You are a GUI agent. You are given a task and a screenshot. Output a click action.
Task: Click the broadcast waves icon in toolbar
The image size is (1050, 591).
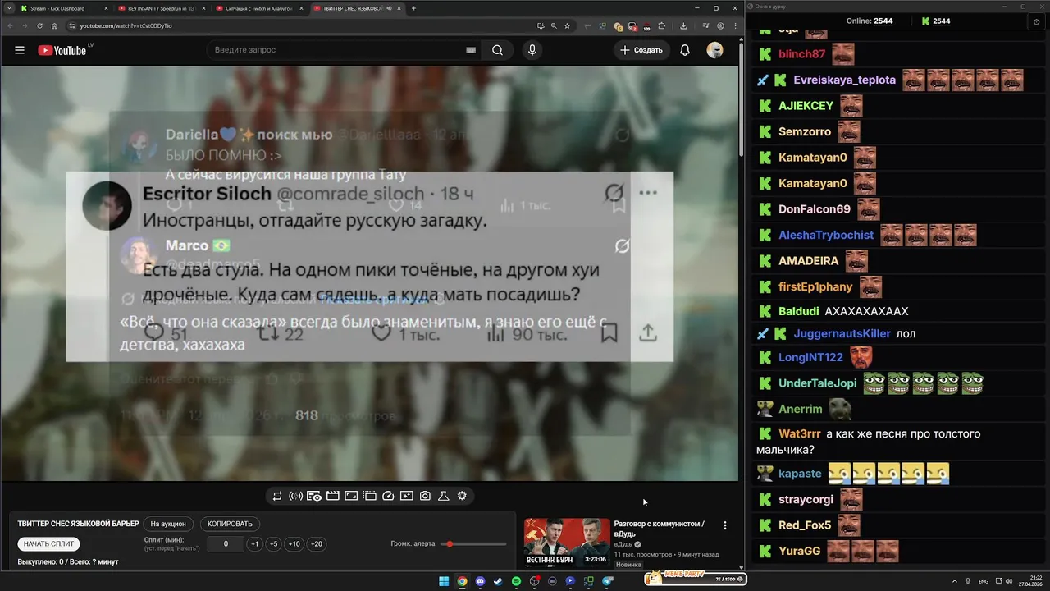296,496
